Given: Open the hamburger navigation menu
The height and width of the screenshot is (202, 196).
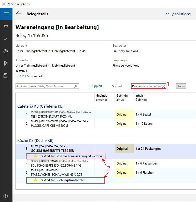Looking at the screenshot, I should coord(6,14).
